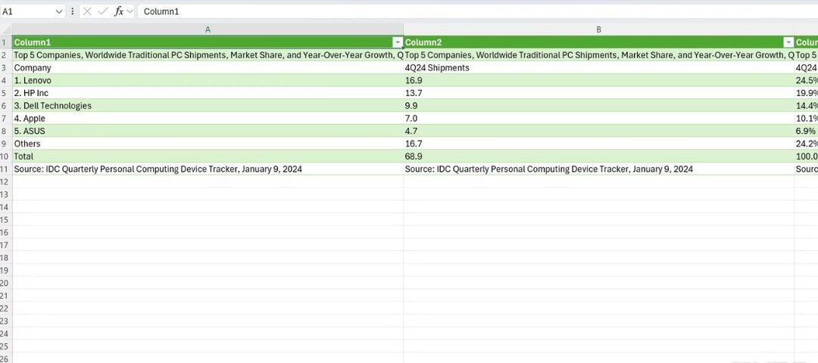Image resolution: width=818 pixels, height=363 pixels.
Task: Open the Column1 filter dropdown
Action: coord(397,42)
